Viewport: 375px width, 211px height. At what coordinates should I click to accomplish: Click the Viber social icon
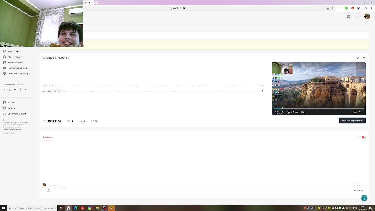pos(20,89)
